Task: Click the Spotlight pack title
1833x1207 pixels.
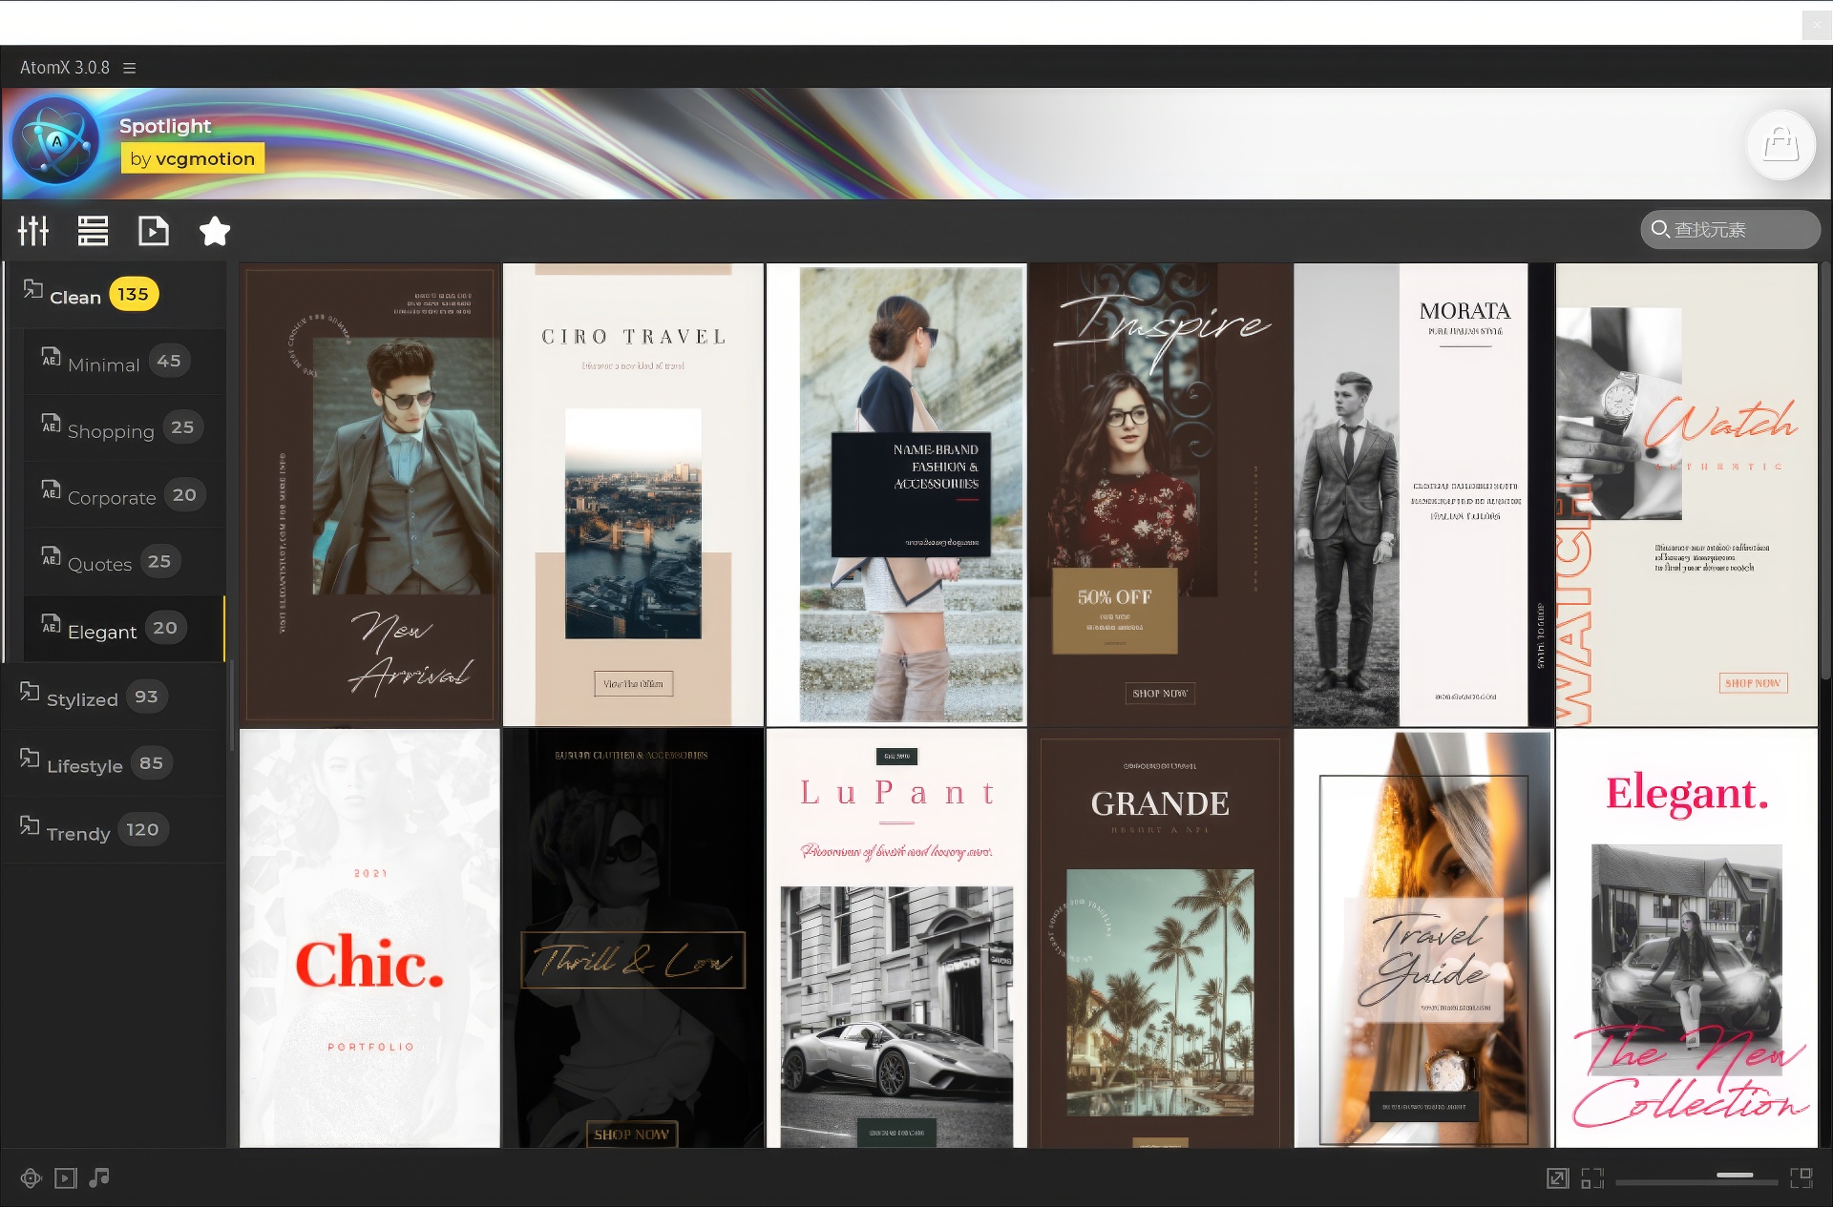Action: tap(165, 126)
